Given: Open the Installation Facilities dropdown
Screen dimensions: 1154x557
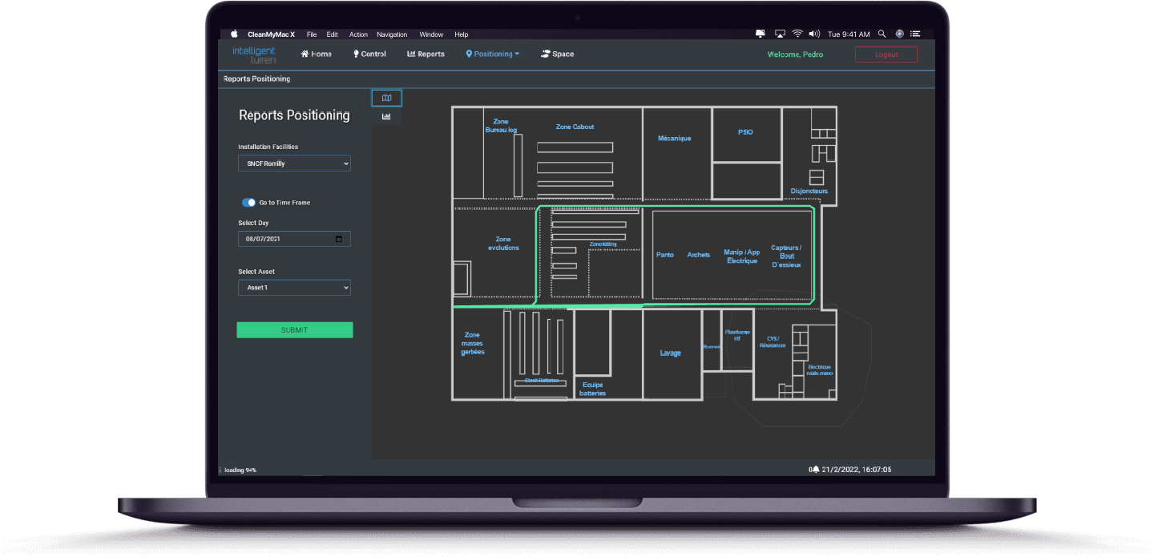Looking at the screenshot, I should 294,163.
